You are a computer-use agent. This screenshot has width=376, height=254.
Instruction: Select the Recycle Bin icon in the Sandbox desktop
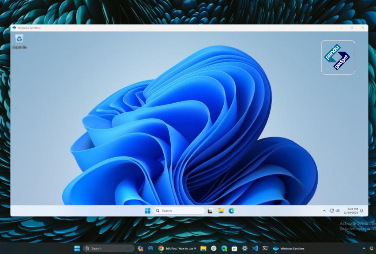click(19, 41)
